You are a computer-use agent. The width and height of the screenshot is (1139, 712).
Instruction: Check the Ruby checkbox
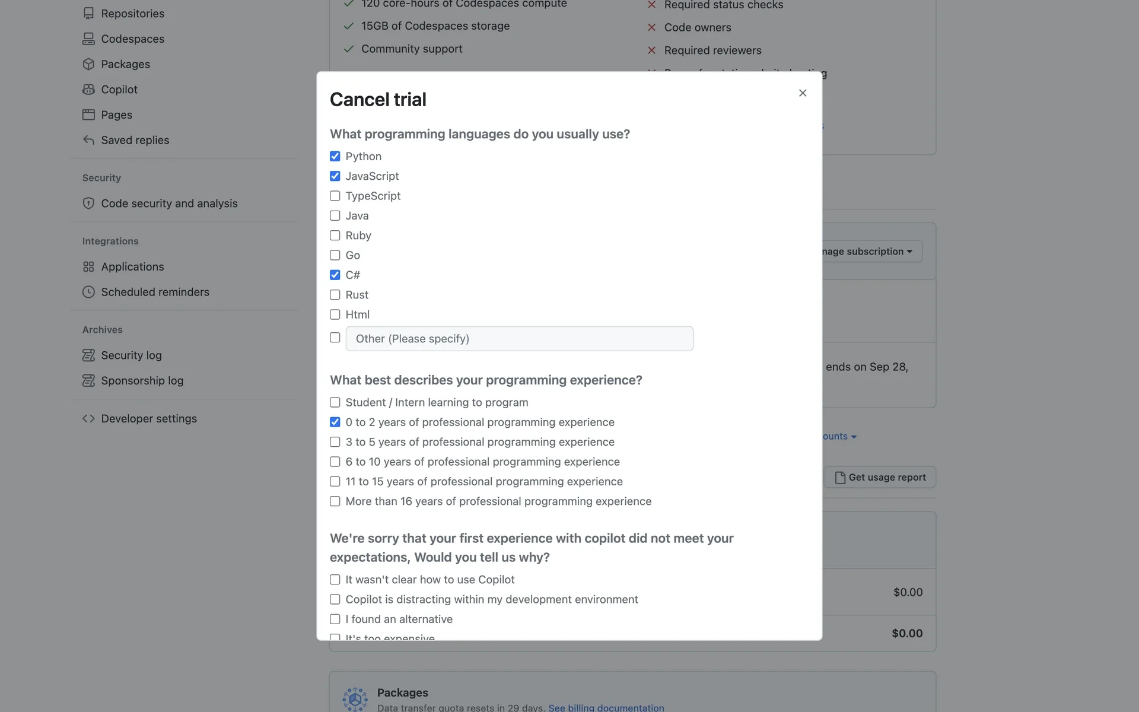pyautogui.click(x=335, y=236)
